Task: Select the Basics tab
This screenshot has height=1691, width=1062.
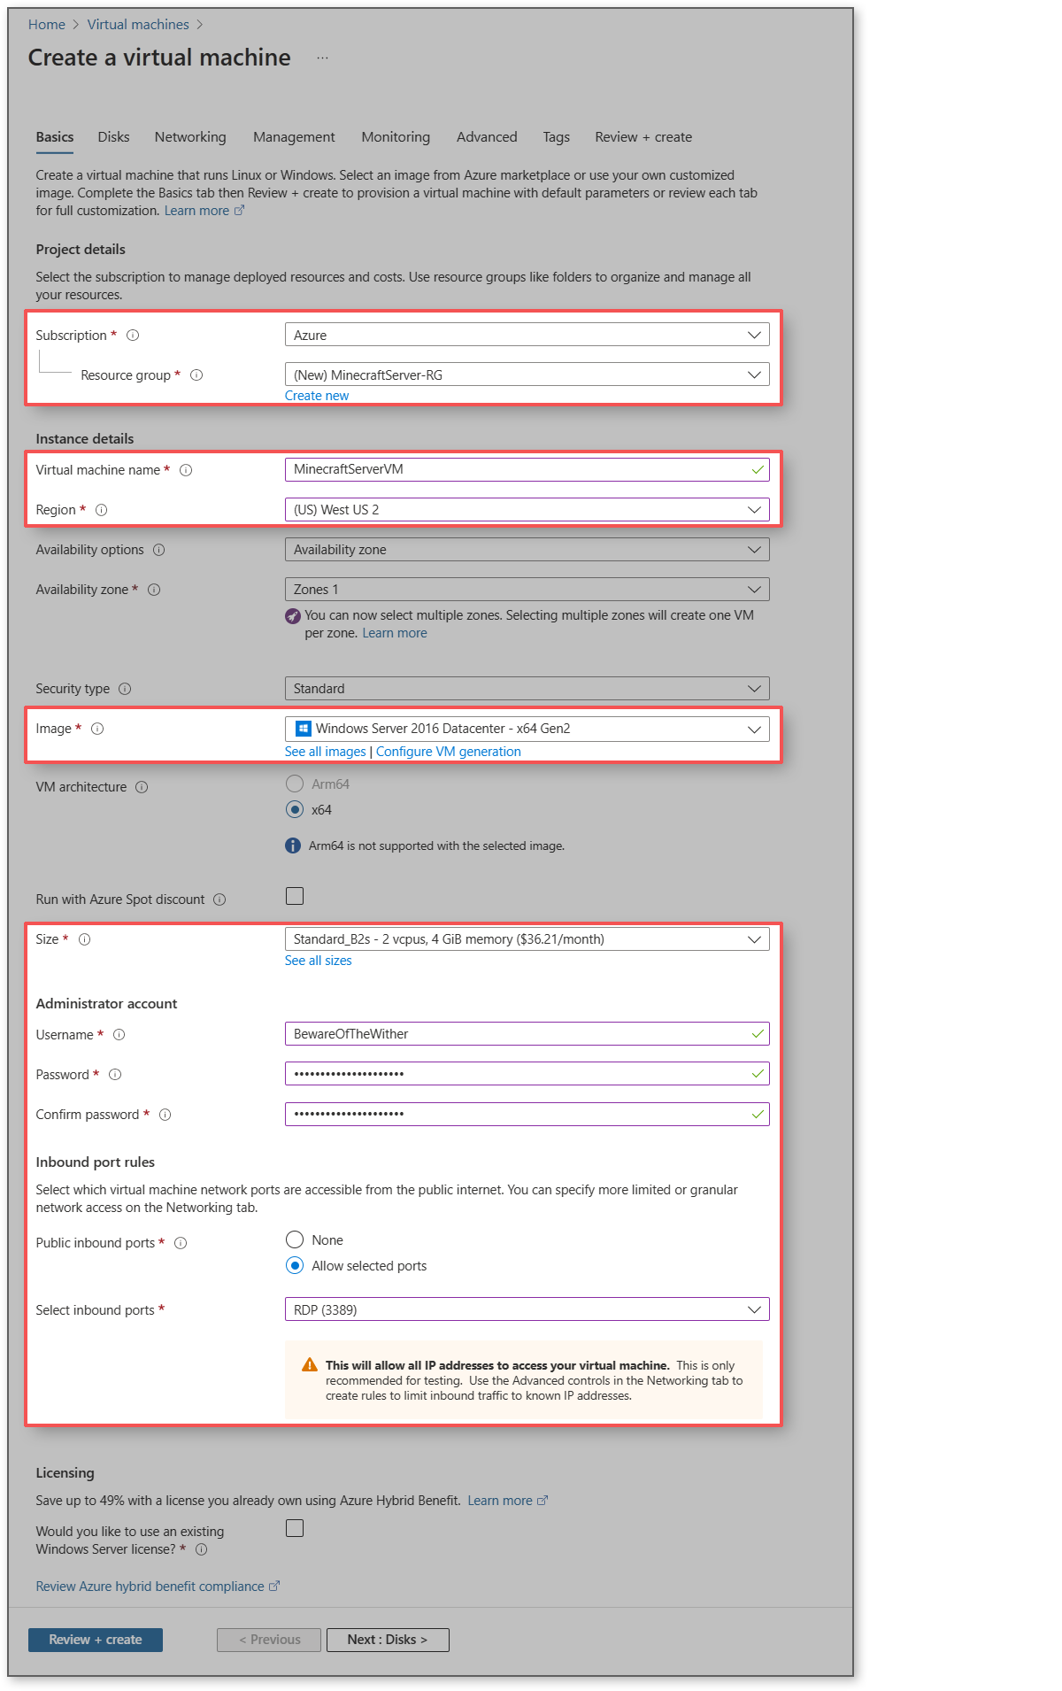Action: coord(55,137)
